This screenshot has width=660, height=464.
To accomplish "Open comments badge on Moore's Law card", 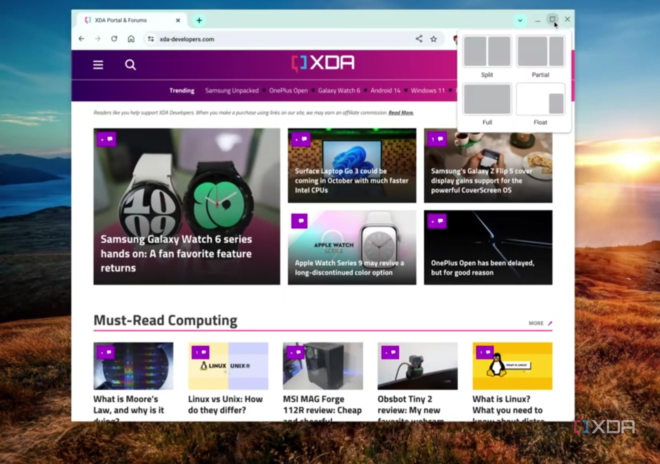I will click(x=106, y=352).
